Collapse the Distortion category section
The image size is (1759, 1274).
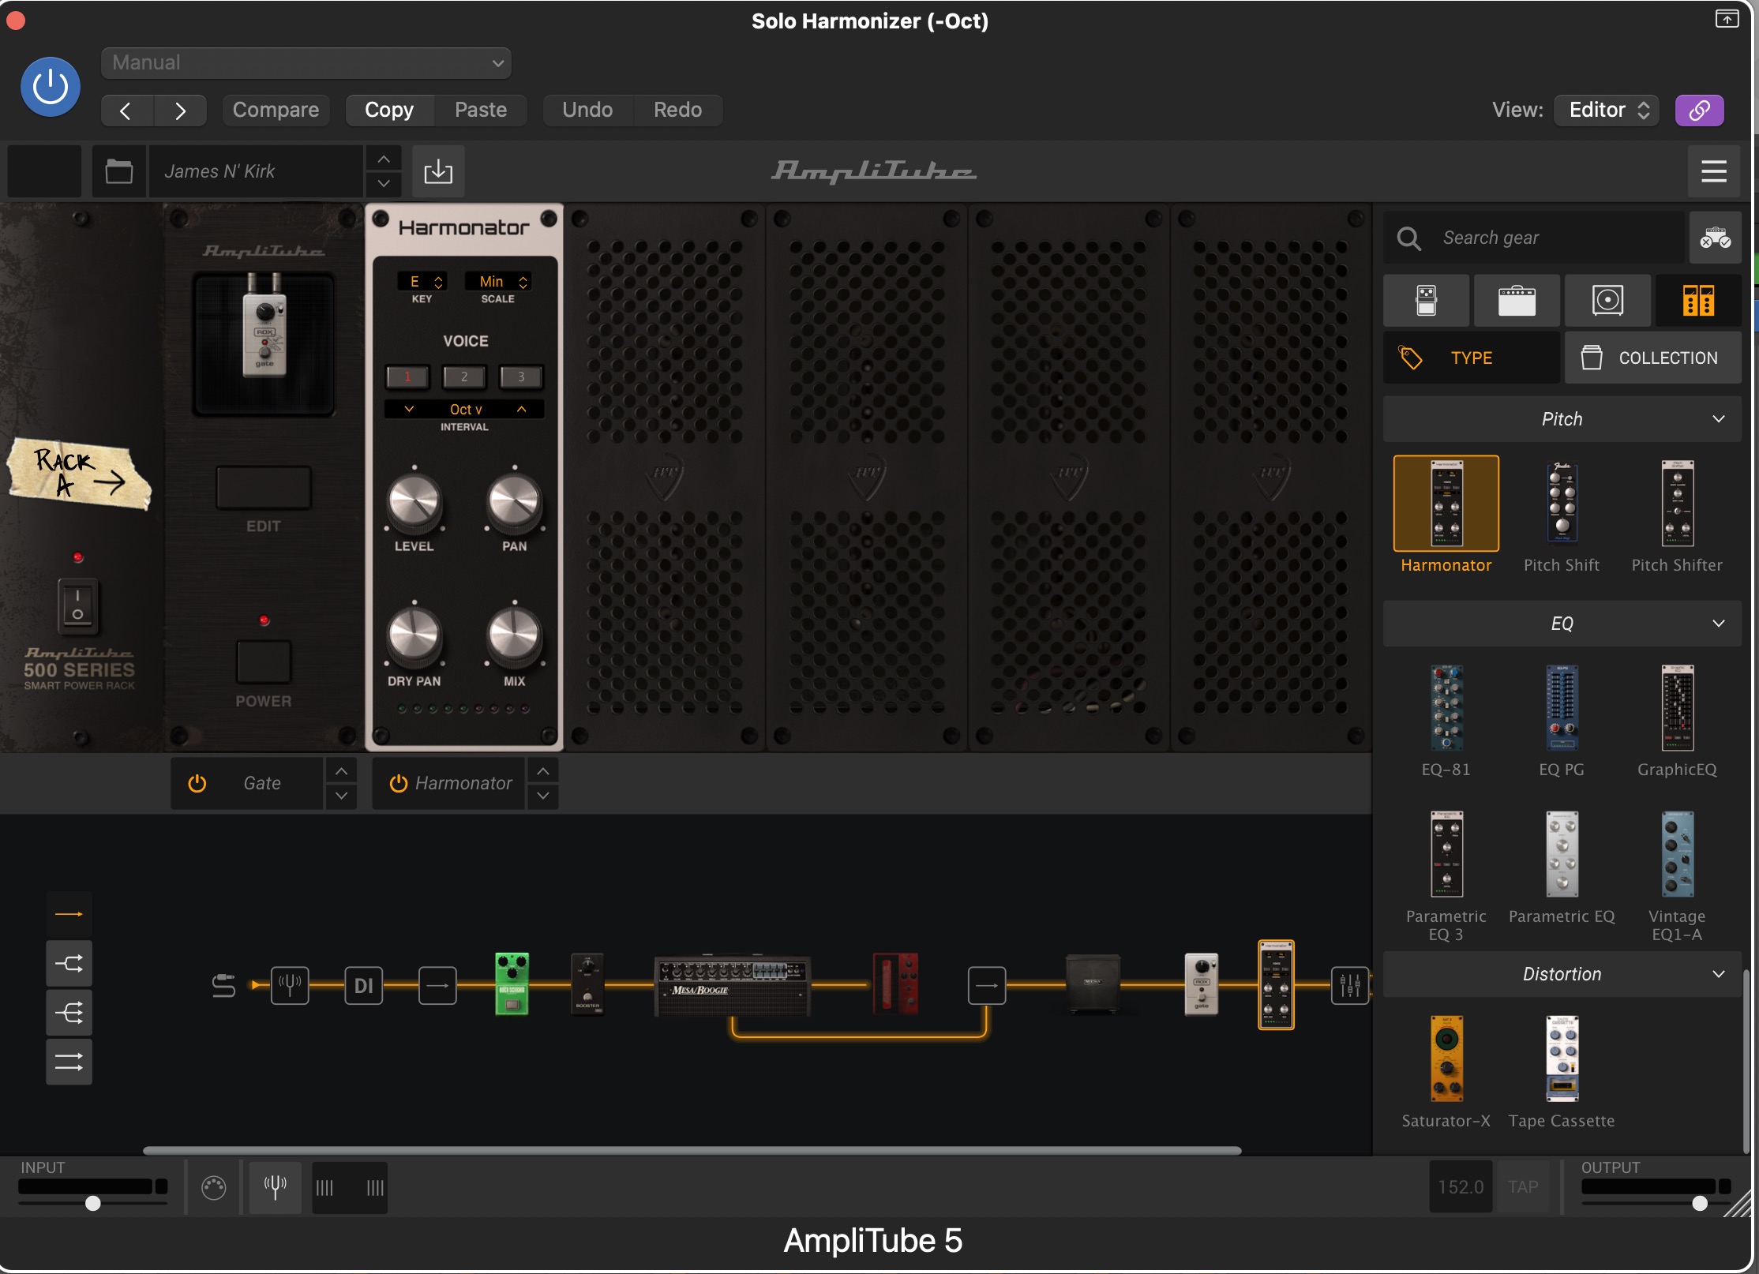pyautogui.click(x=1562, y=974)
